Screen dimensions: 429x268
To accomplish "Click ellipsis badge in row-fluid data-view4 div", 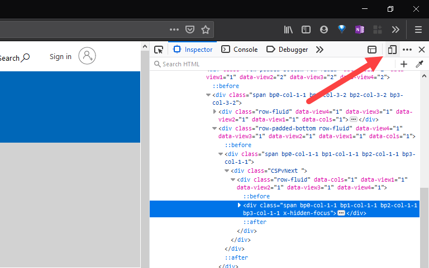I will click(x=354, y=119).
